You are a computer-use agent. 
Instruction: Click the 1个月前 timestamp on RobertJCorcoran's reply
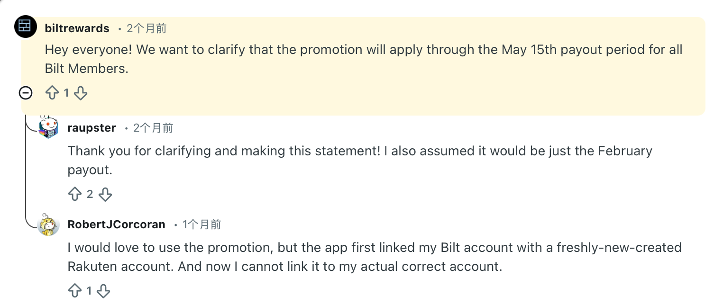click(202, 224)
